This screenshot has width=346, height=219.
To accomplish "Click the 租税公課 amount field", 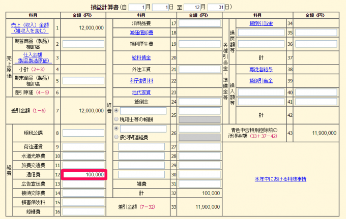I will click(x=83, y=133).
